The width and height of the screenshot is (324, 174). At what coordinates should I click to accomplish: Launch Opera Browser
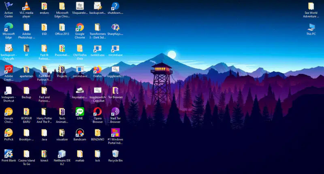(98, 112)
